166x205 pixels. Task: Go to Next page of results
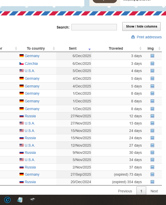coord(154,191)
